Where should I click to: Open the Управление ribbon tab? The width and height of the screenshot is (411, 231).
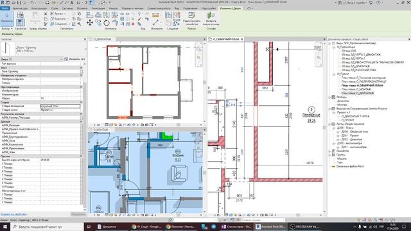190,8
